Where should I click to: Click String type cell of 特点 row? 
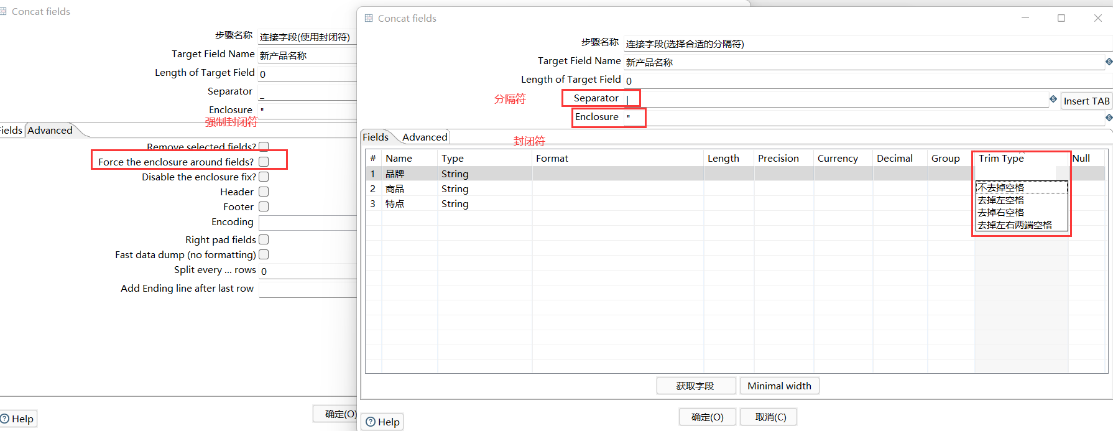[x=484, y=203]
